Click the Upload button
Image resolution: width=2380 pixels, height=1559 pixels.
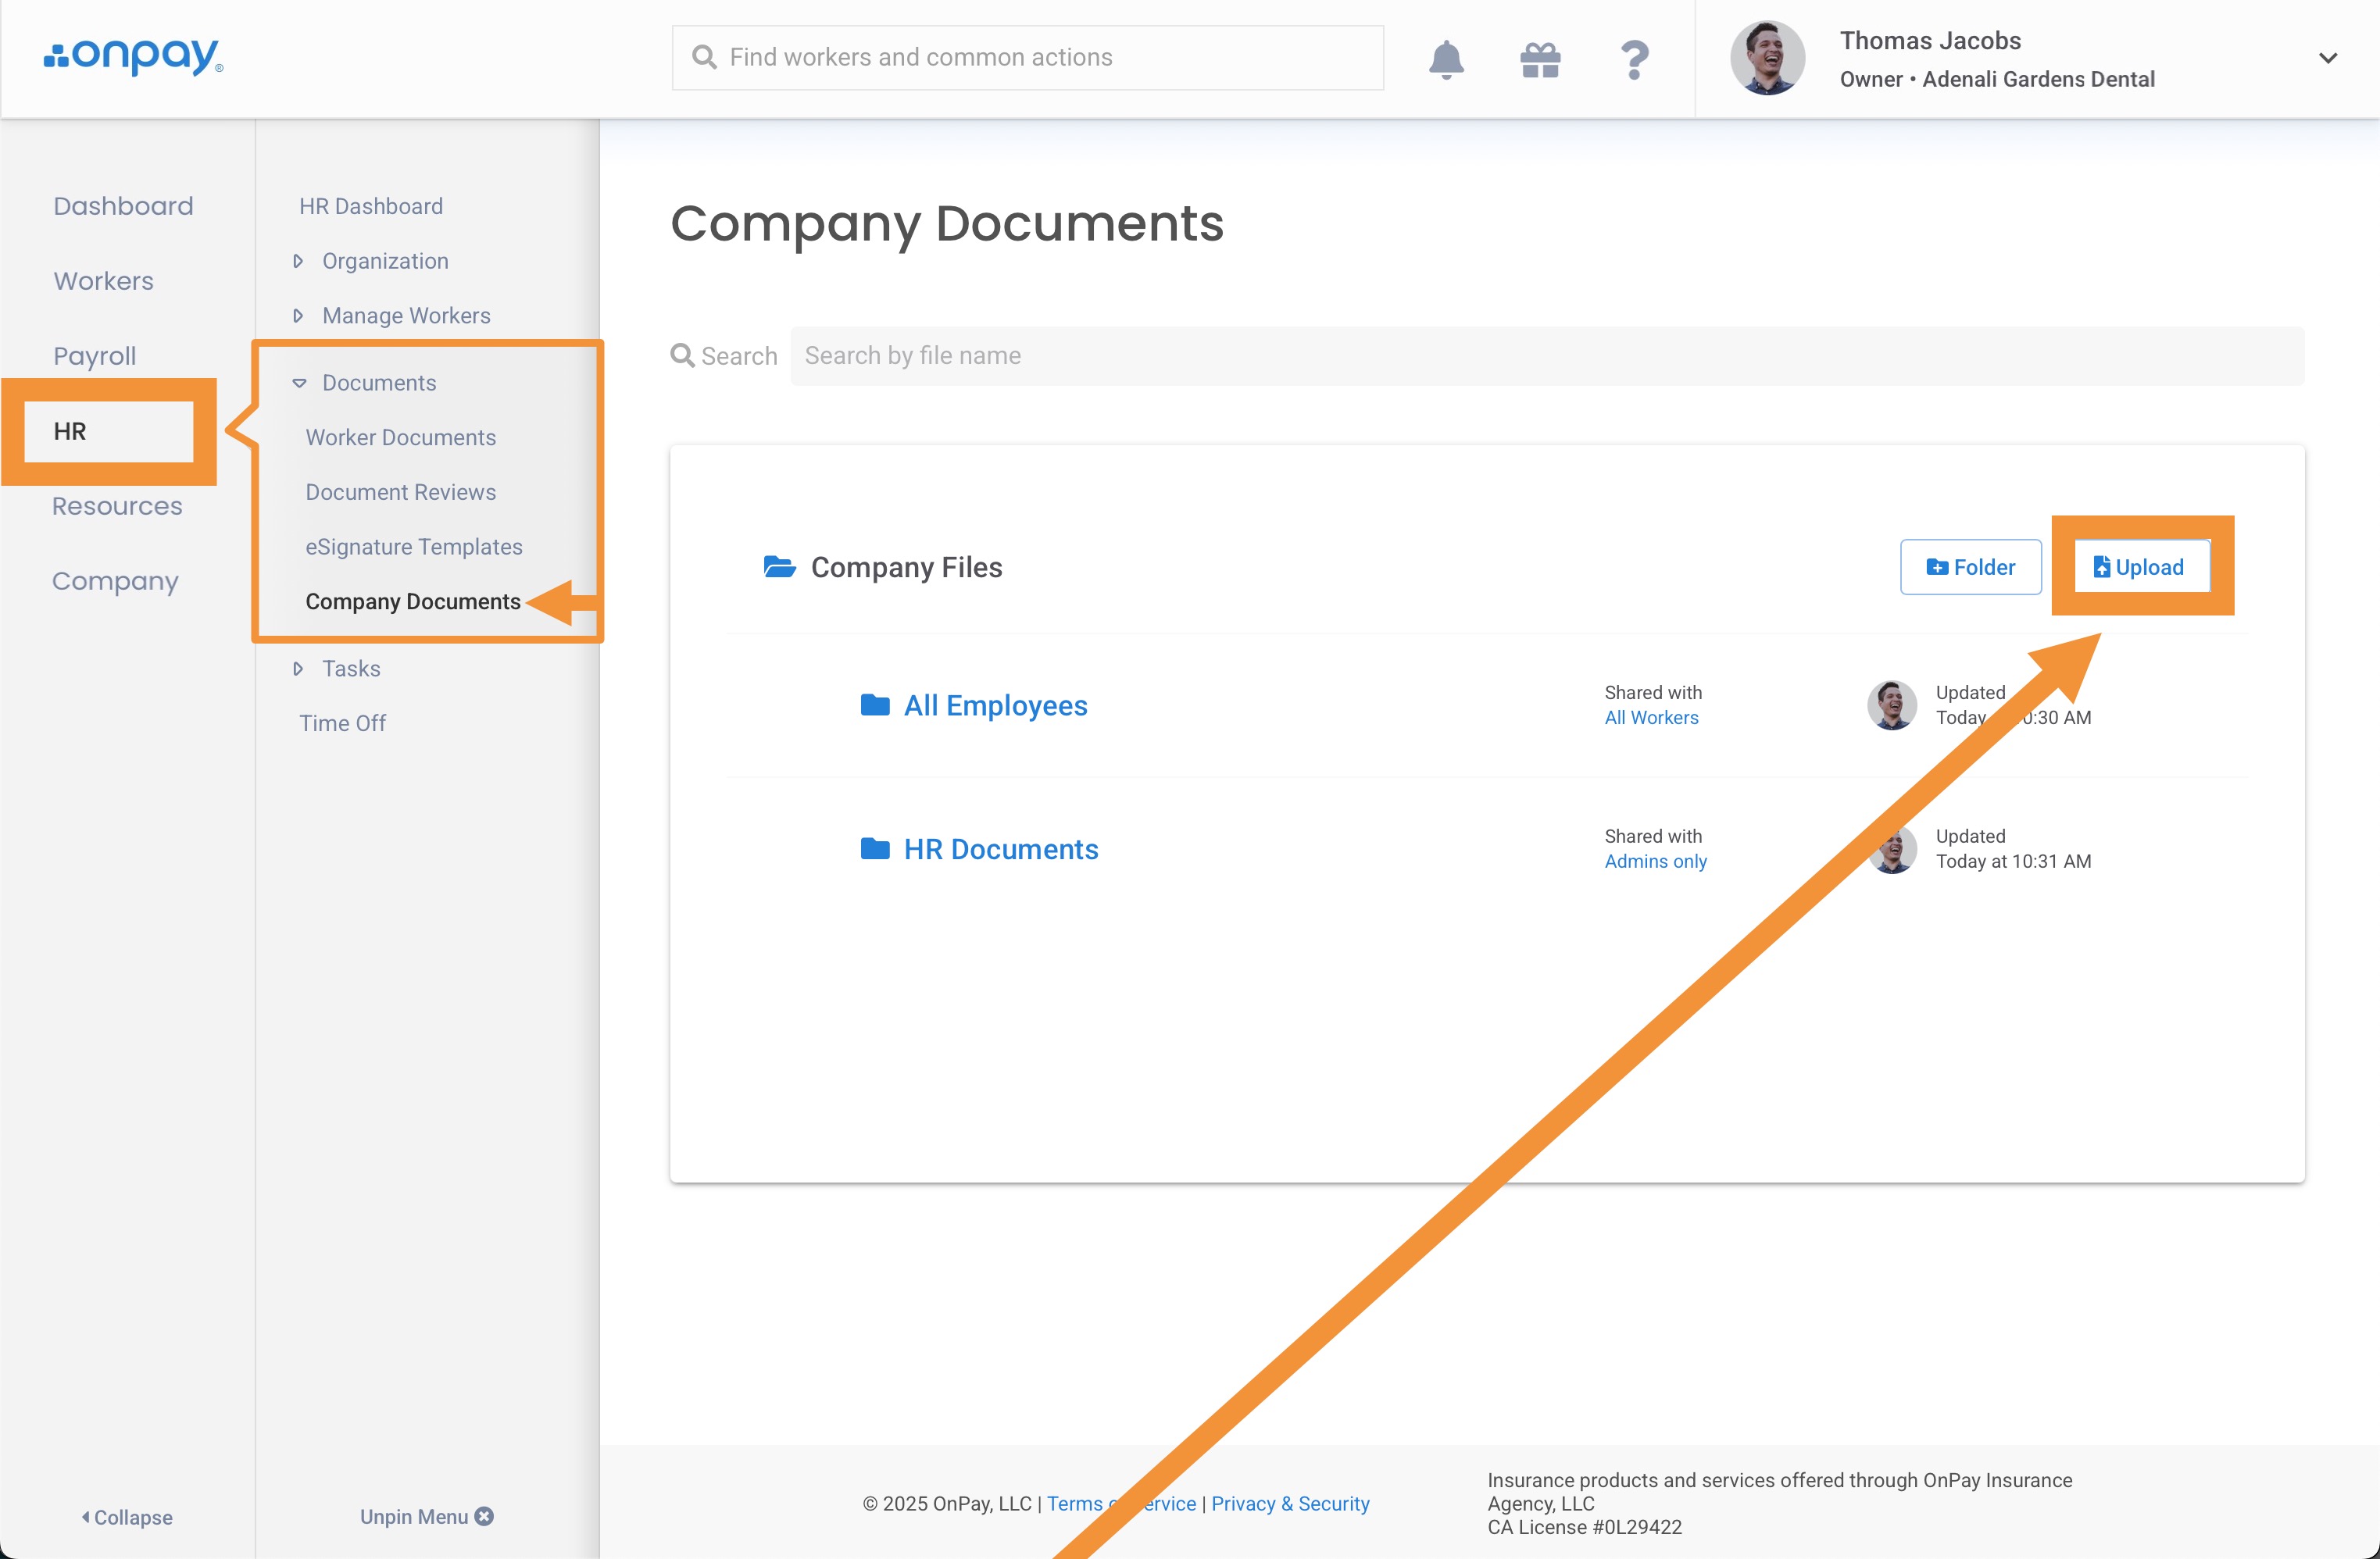point(2141,566)
